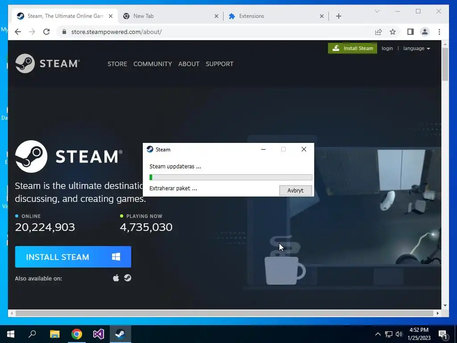Open File Explorer from taskbar
Viewport: 457px width, 343px height.
tap(54, 334)
